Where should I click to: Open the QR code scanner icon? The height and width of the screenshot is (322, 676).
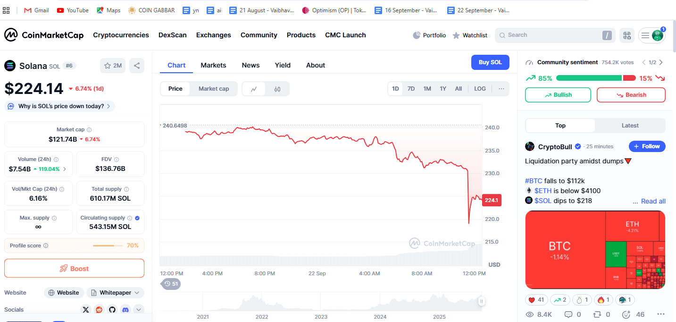pyautogui.click(x=627, y=35)
